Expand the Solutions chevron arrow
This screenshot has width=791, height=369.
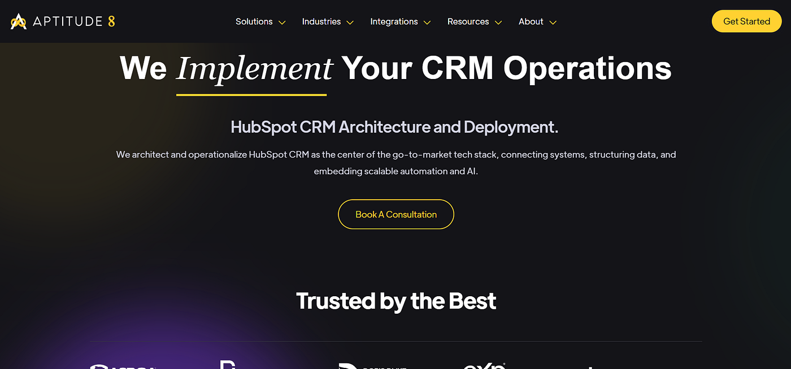click(282, 23)
